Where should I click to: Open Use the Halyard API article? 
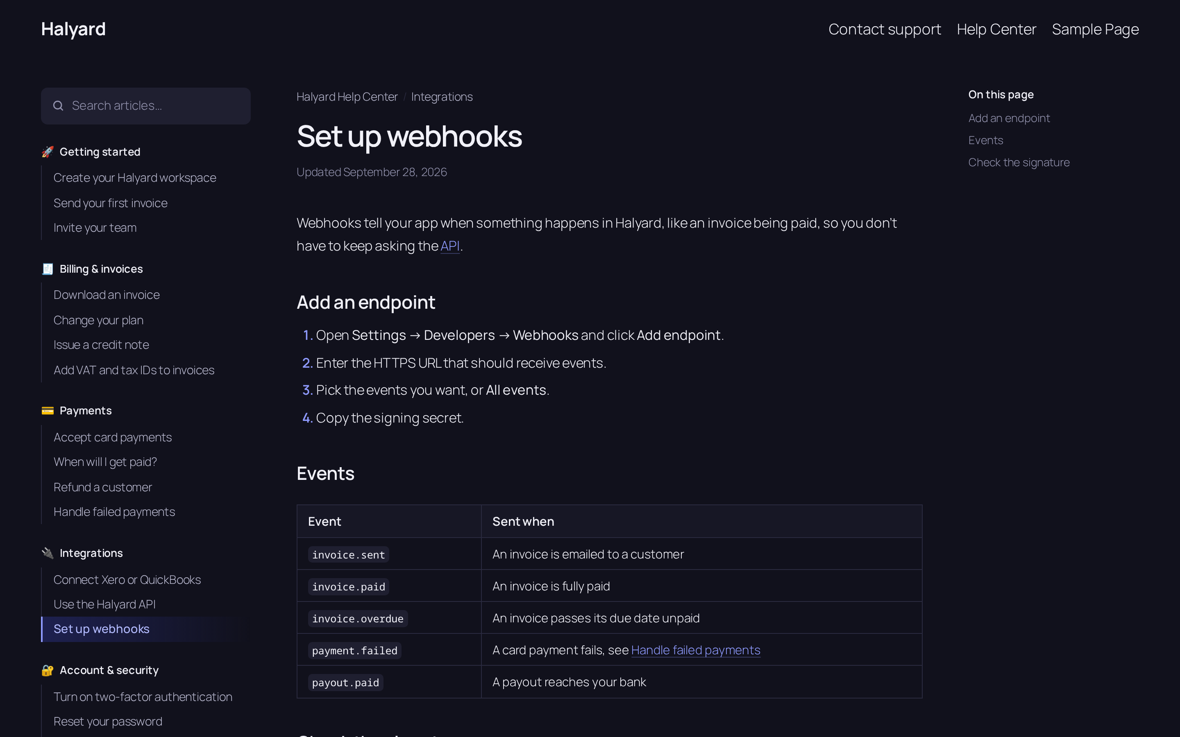click(x=104, y=604)
